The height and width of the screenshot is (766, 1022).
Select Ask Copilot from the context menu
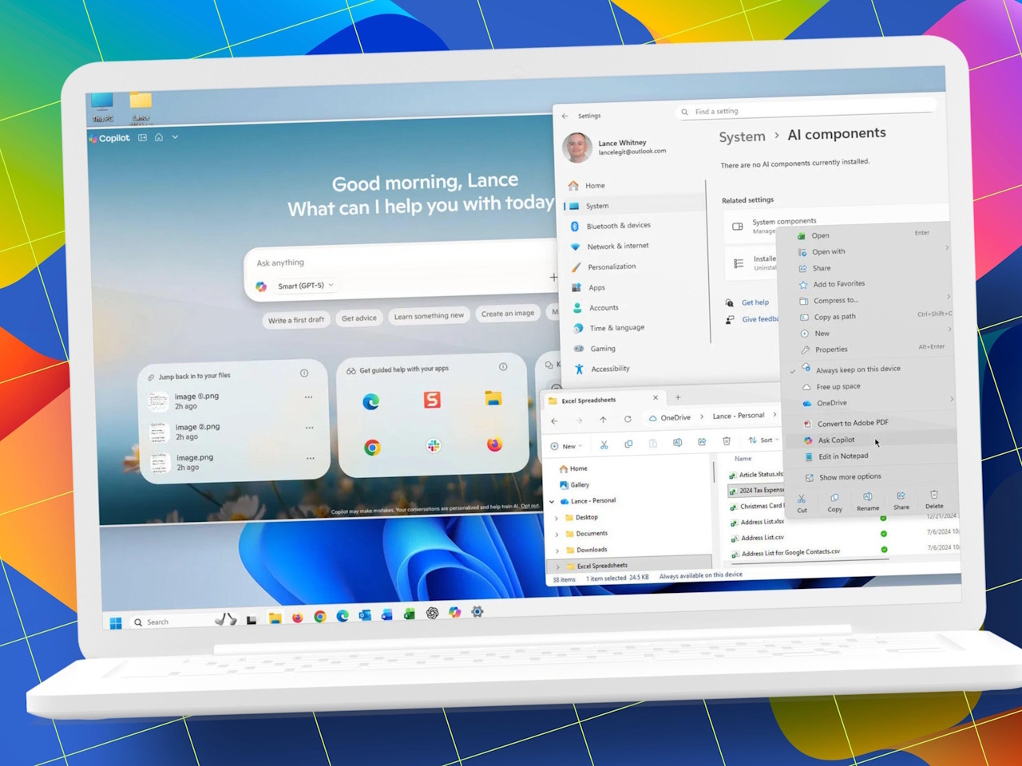[x=835, y=440]
